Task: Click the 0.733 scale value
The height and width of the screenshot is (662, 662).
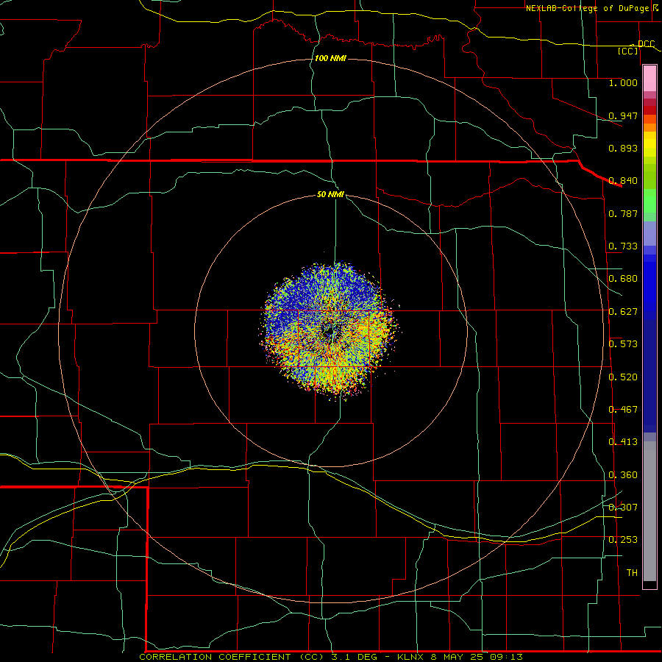Action: 623,246
